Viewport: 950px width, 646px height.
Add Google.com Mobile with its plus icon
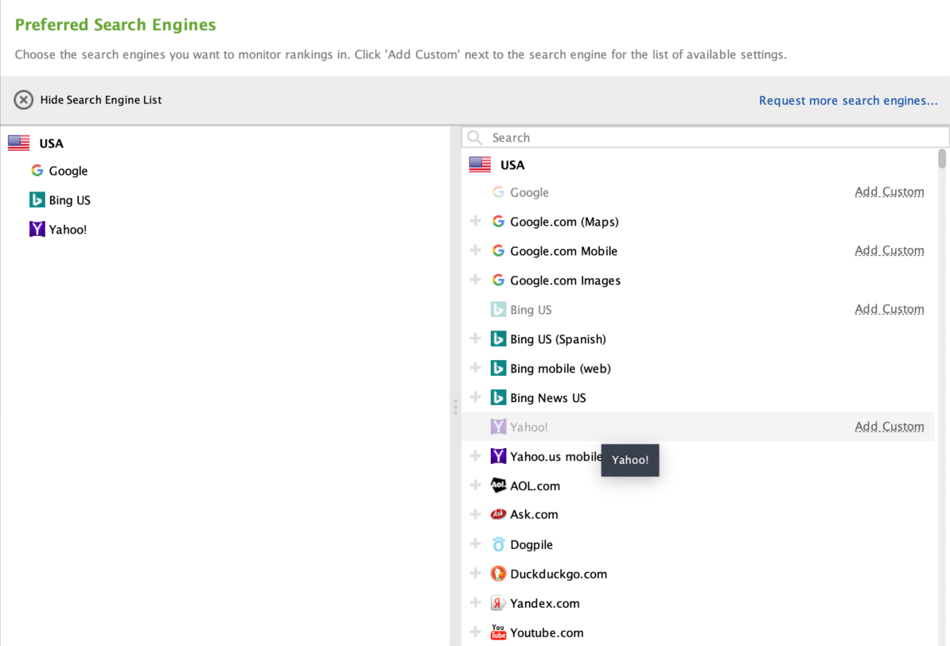click(476, 250)
